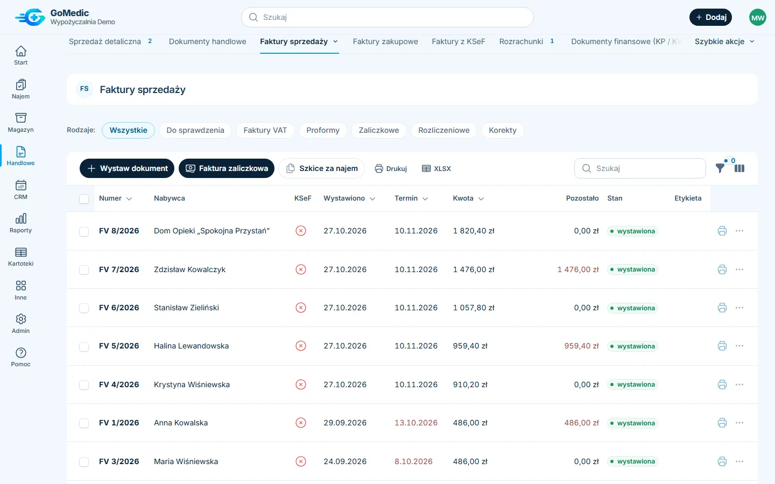The image size is (775, 484).
Task: Select checkbox for FV 4/2026
Action: click(84, 385)
